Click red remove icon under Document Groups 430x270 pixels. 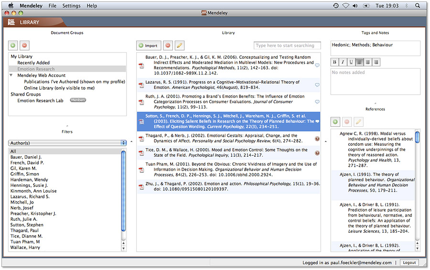pyautogui.click(x=24, y=45)
